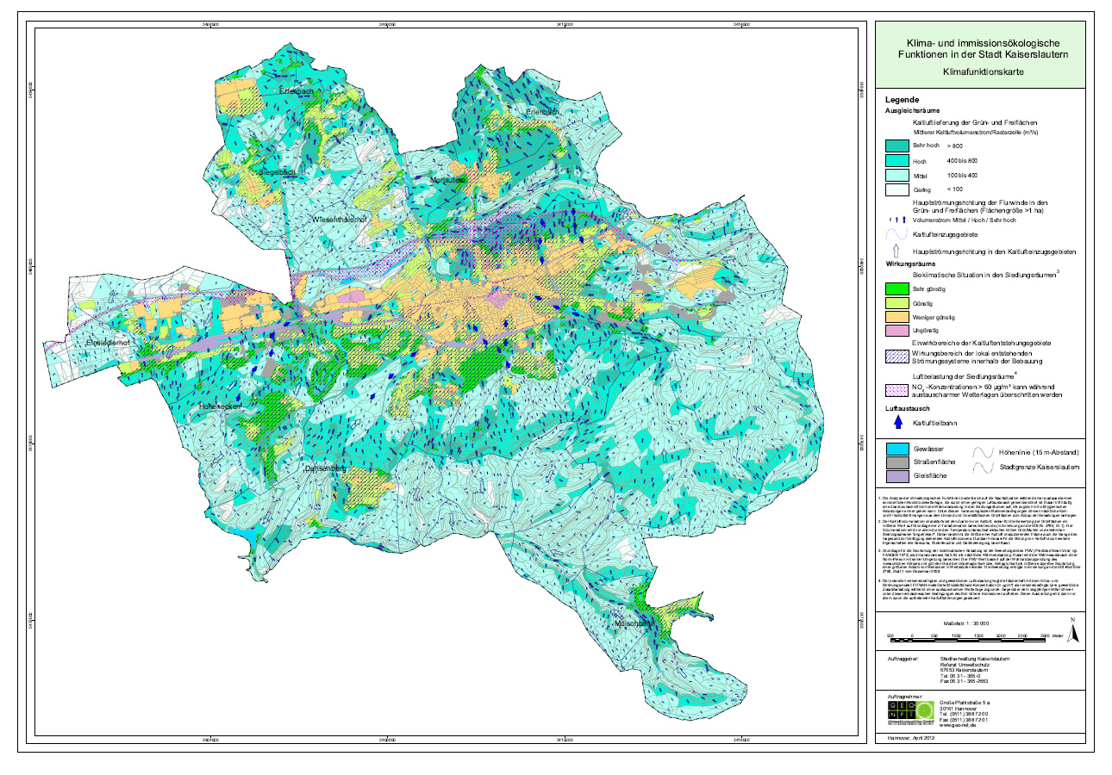Click the north arrow compass symbol
Image resolution: width=1112 pixels, height=775 pixels.
[x=1073, y=634]
